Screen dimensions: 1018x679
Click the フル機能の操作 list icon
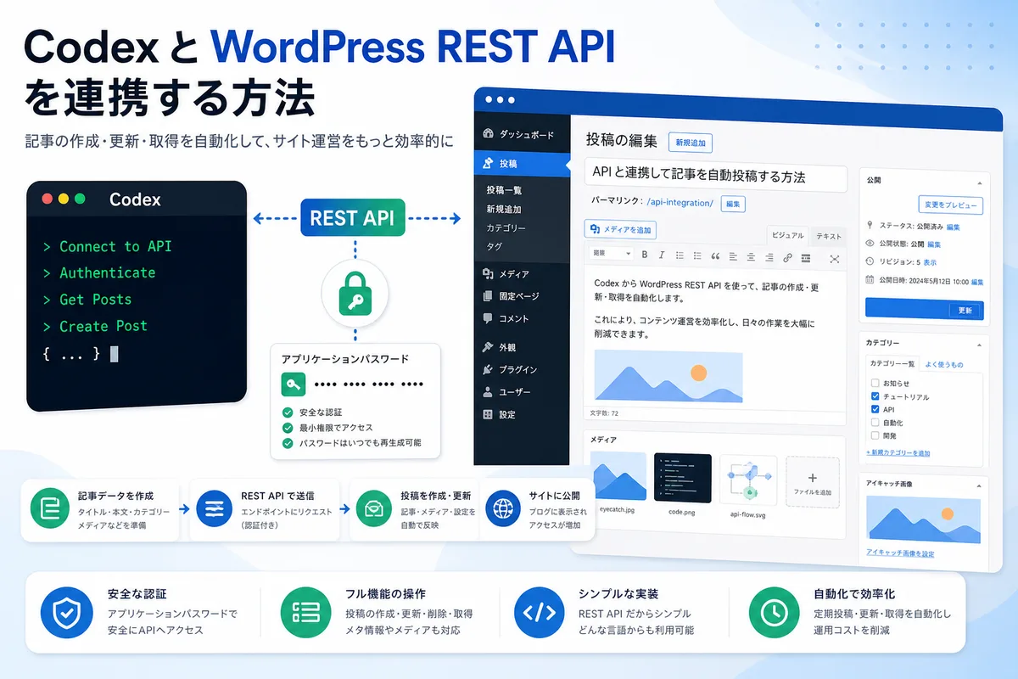click(x=305, y=611)
